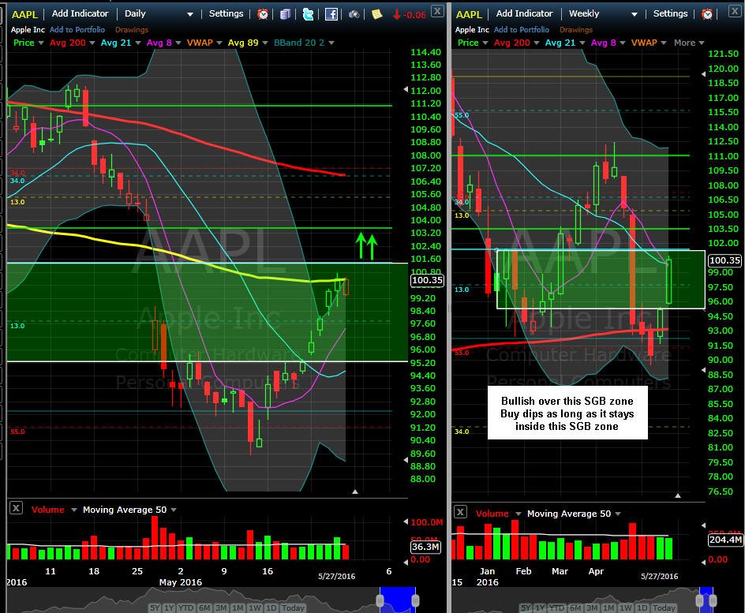Take a camera snapshot of Daily chart
The height and width of the screenshot is (613, 745).
click(x=354, y=14)
